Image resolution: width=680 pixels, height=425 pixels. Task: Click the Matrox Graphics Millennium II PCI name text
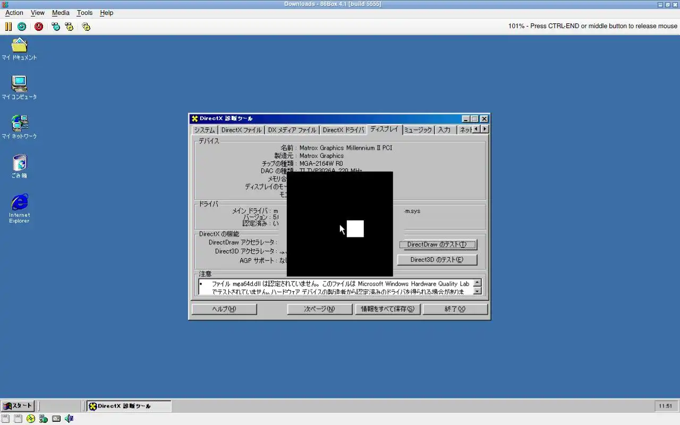click(x=346, y=148)
